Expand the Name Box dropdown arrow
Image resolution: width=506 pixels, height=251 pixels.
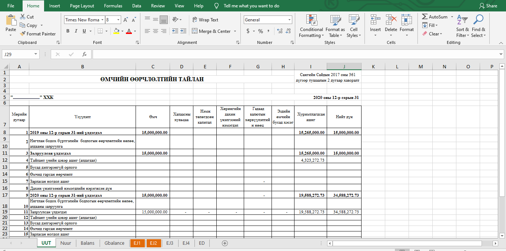click(36, 54)
